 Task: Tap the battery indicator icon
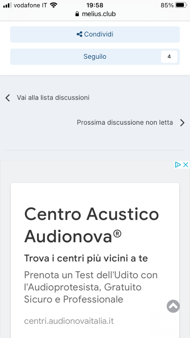181,5
